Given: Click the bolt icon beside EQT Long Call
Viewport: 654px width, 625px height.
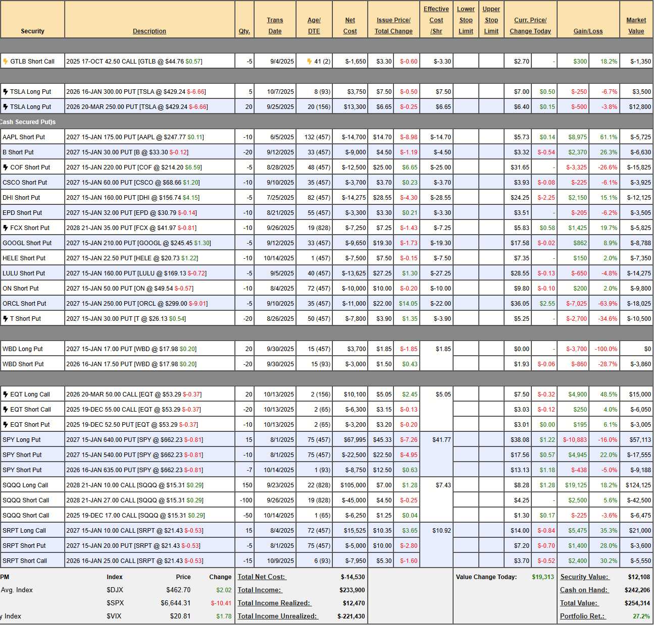Looking at the screenshot, I should coord(6,394).
